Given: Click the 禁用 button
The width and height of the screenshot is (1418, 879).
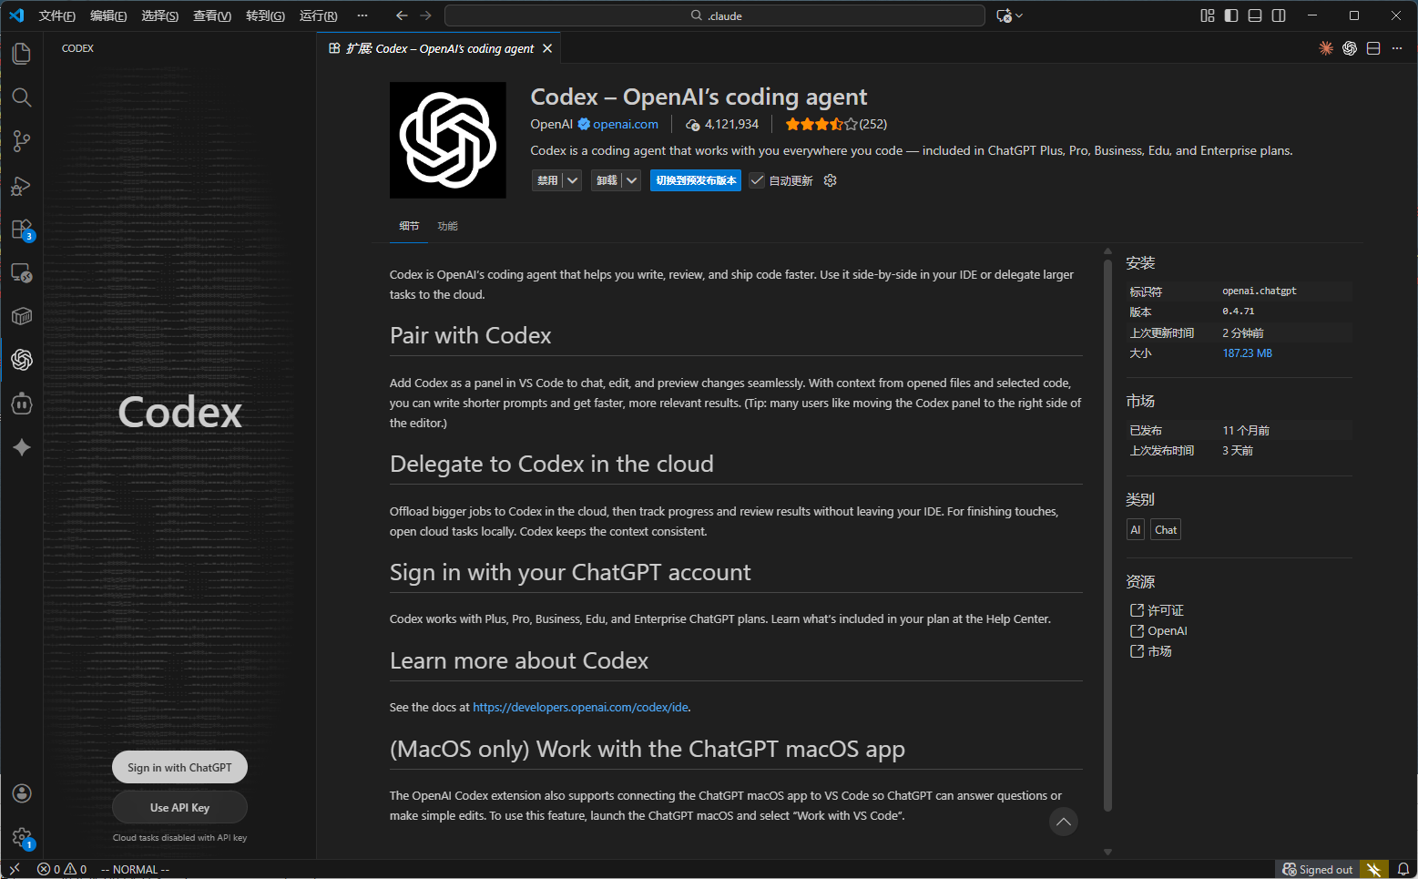Looking at the screenshot, I should pos(547,180).
